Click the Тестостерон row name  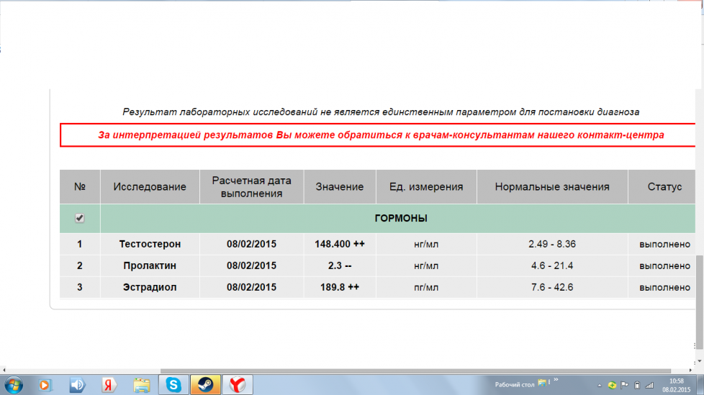150,244
